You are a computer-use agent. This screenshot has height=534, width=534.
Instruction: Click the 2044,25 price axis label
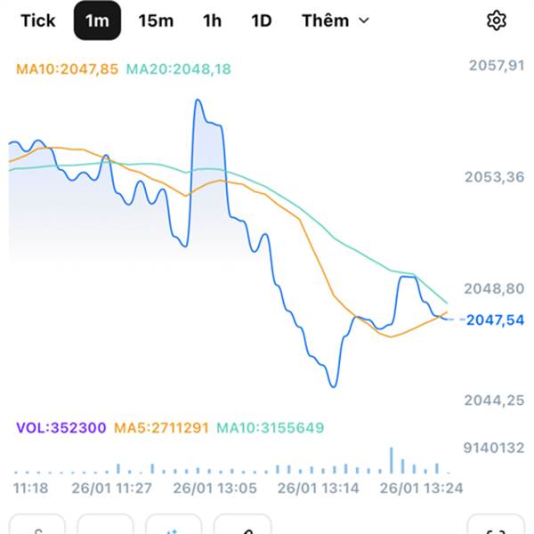tap(495, 401)
